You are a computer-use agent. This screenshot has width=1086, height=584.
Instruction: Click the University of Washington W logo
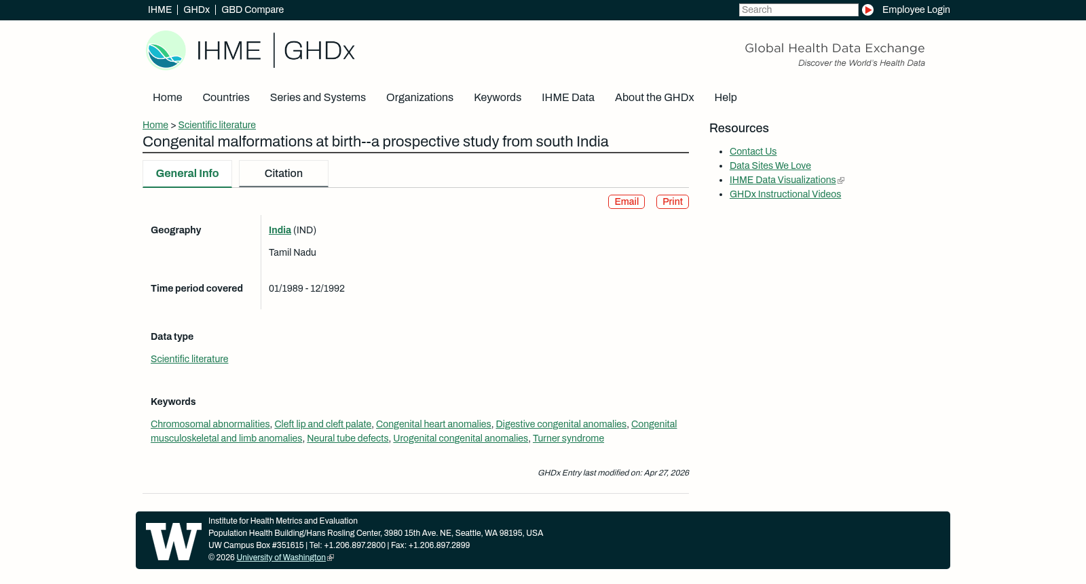pos(174,541)
